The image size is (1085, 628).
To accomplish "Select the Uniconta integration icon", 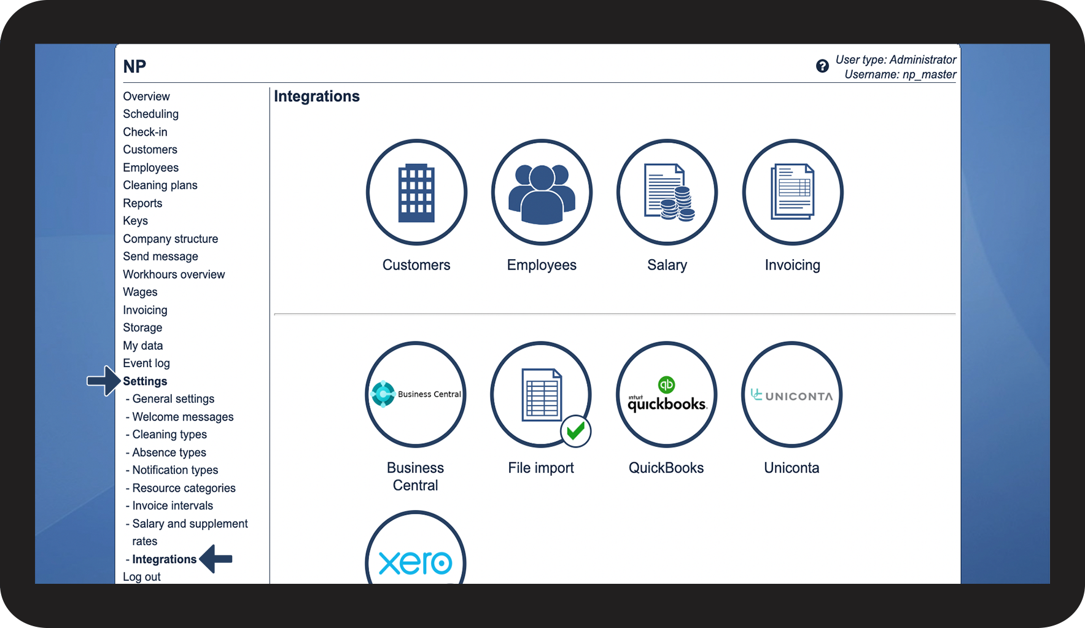I will click(x=791, y=395).
